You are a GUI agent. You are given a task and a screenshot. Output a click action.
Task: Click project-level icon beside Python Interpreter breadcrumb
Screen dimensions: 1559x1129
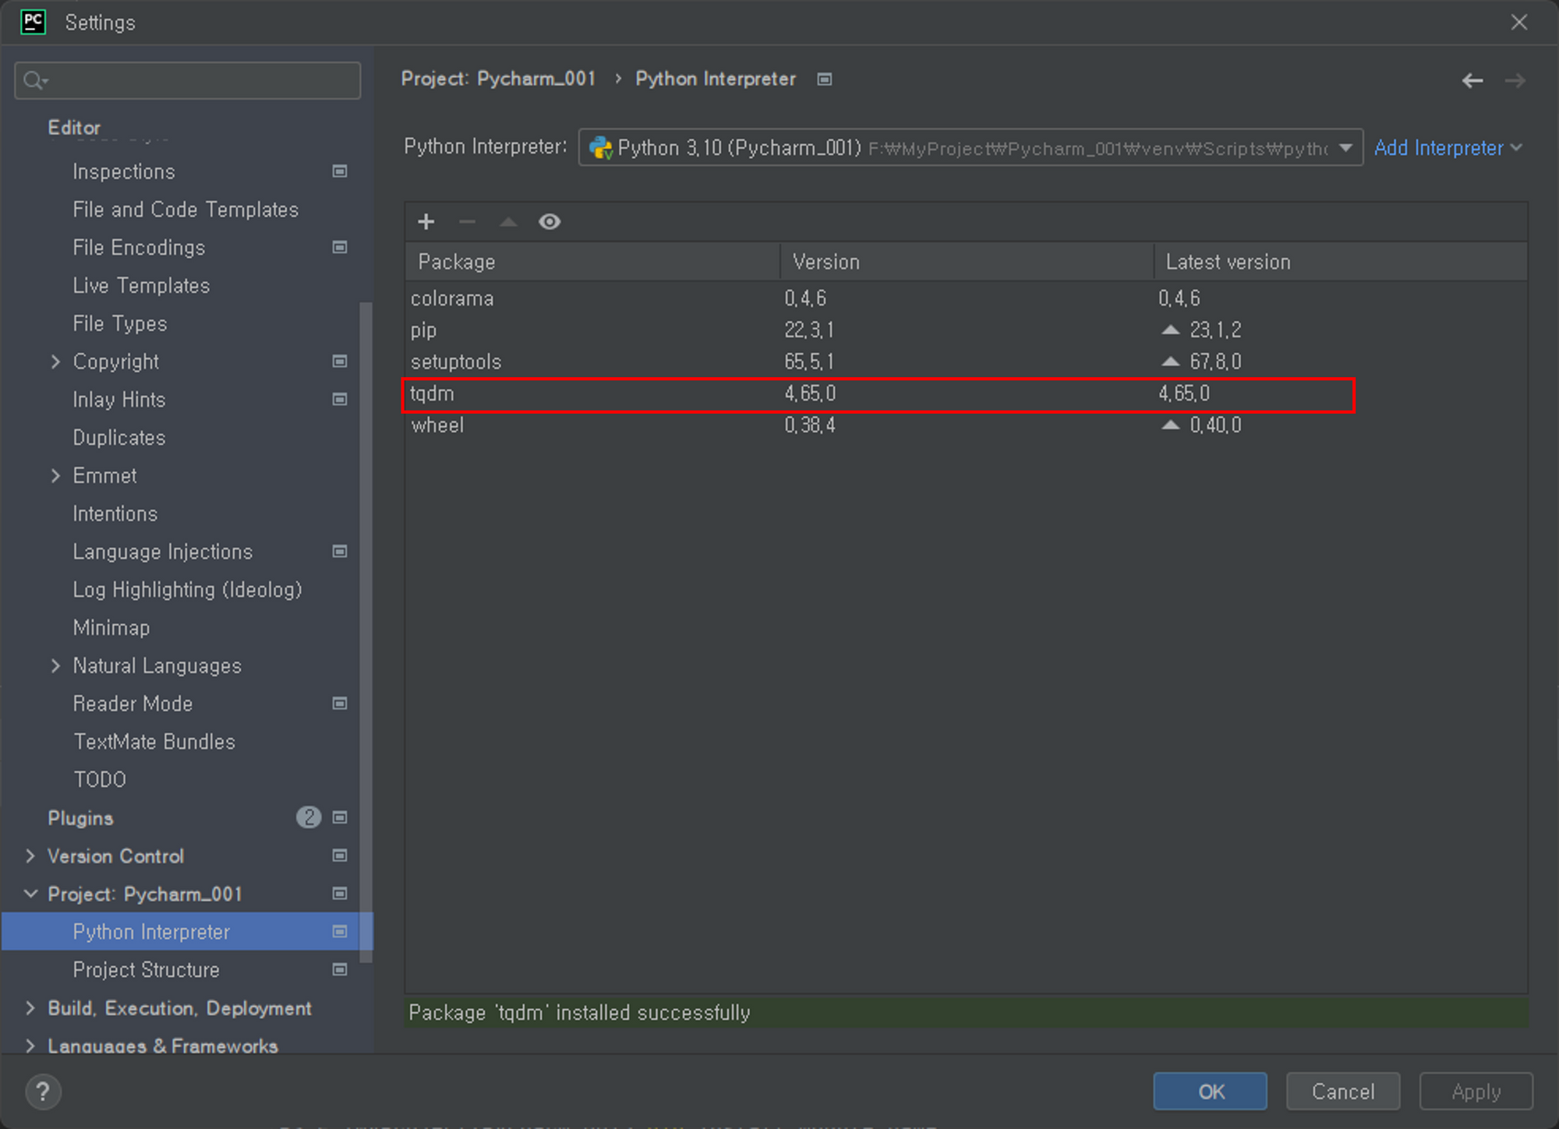(825, 79)
